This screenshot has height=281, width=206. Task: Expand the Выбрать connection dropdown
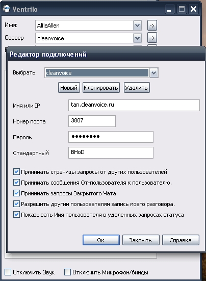[154, 73]
